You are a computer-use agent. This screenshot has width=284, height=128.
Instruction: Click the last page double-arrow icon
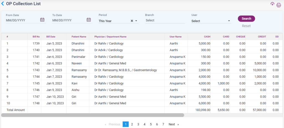[178, 124]
